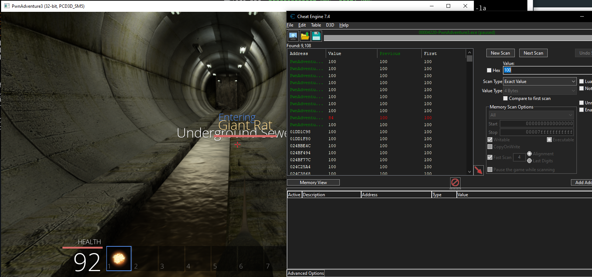Minimize the Cheat Engine window

click(582, 17)
